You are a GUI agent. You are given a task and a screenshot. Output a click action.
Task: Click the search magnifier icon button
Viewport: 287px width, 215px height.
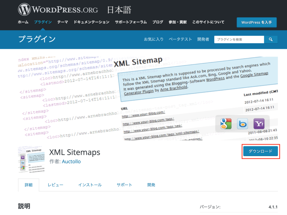click(271, 39)
